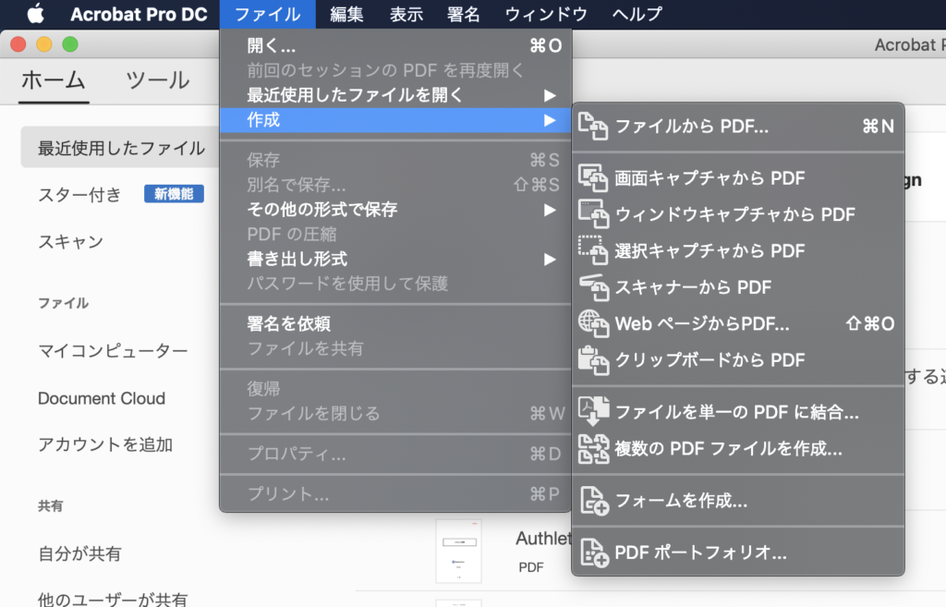The image size is (946, 607).
Task: Open '最近使用したファイル' in the sidebar
Action: coord(121,148)
